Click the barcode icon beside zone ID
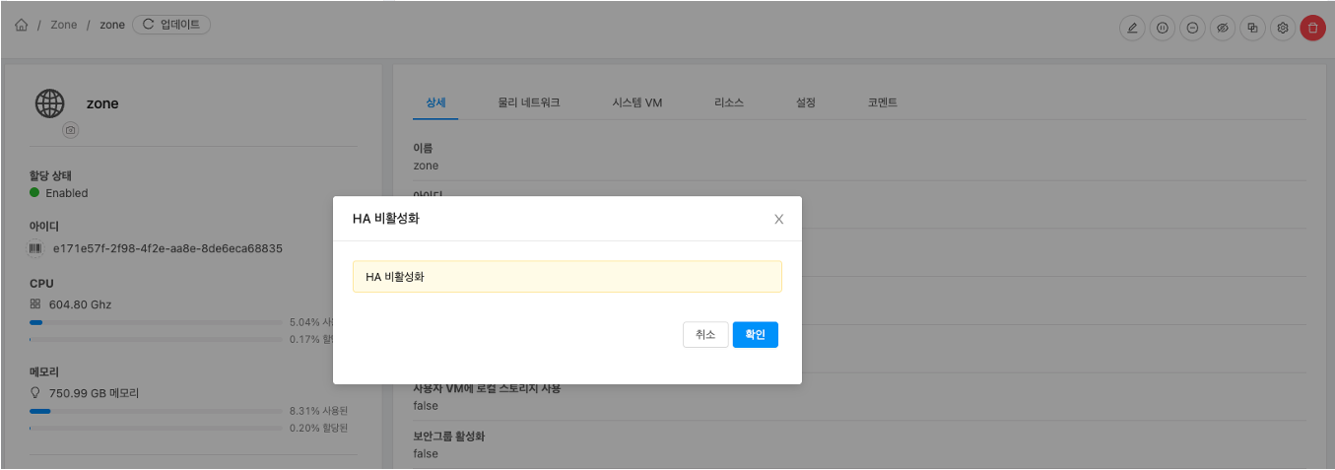 pos(35,248)
